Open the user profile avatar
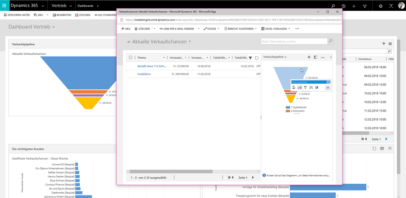 pos(401,6)
